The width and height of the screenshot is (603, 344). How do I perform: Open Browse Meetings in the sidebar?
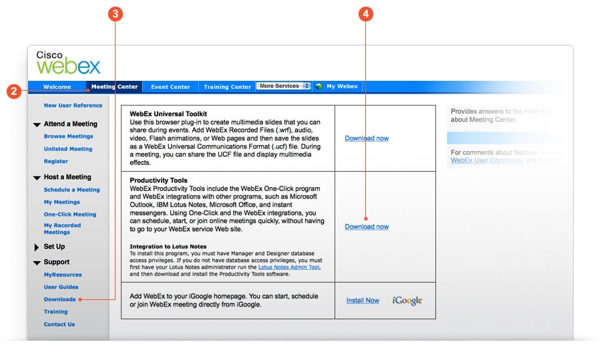[69, 136]
